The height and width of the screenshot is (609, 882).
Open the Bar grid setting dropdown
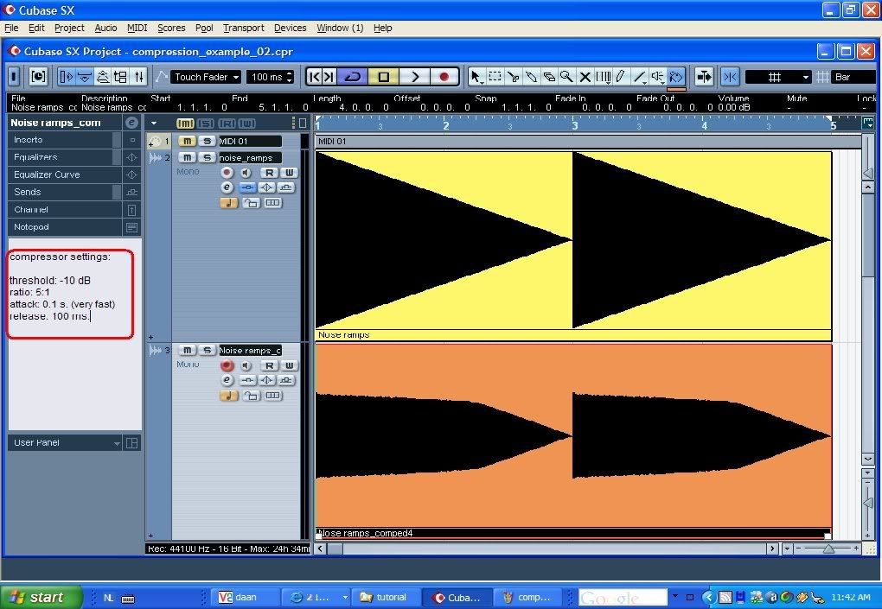click(853, 77)
